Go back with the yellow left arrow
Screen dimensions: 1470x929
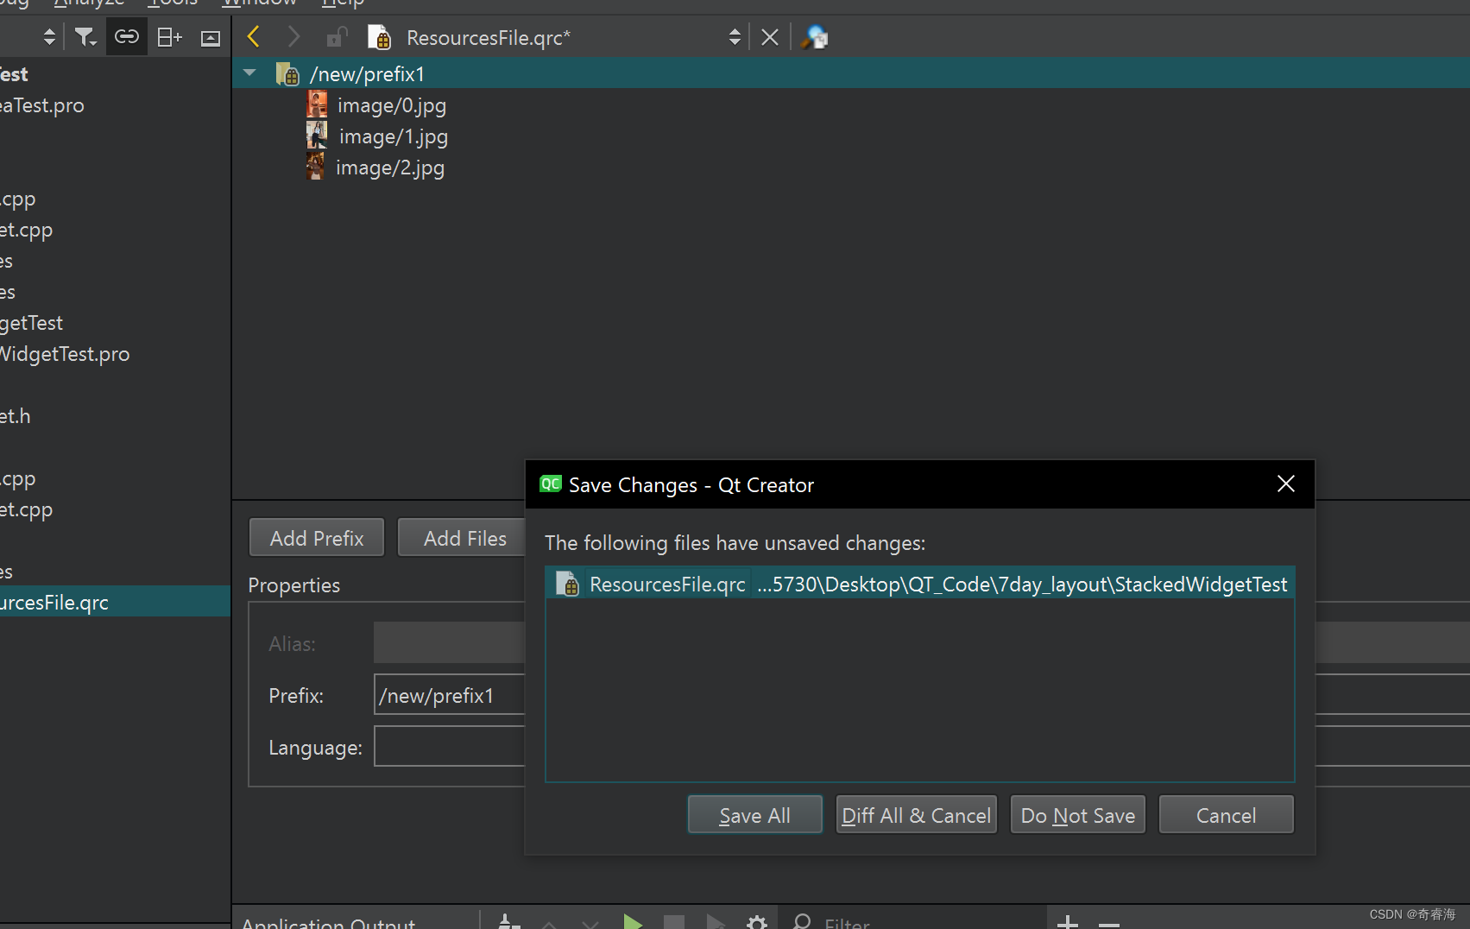click(254, 37)
